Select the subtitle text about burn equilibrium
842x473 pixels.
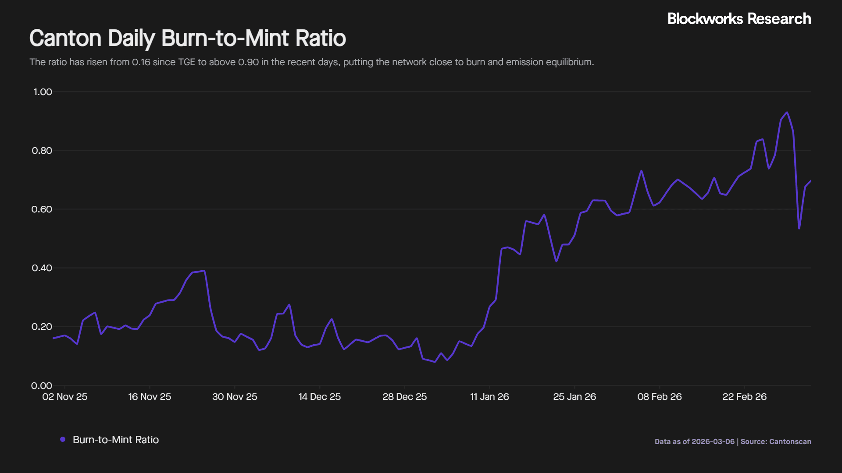click(x=311, y=62)
